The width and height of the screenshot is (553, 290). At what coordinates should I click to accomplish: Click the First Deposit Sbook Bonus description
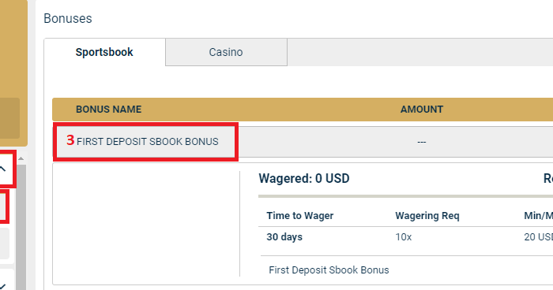click(x=329, y=270)
